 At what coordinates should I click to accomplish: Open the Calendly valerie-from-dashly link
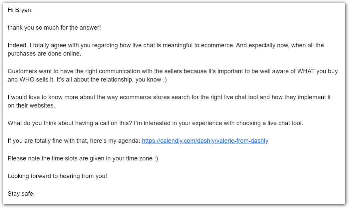pos(205,141)
